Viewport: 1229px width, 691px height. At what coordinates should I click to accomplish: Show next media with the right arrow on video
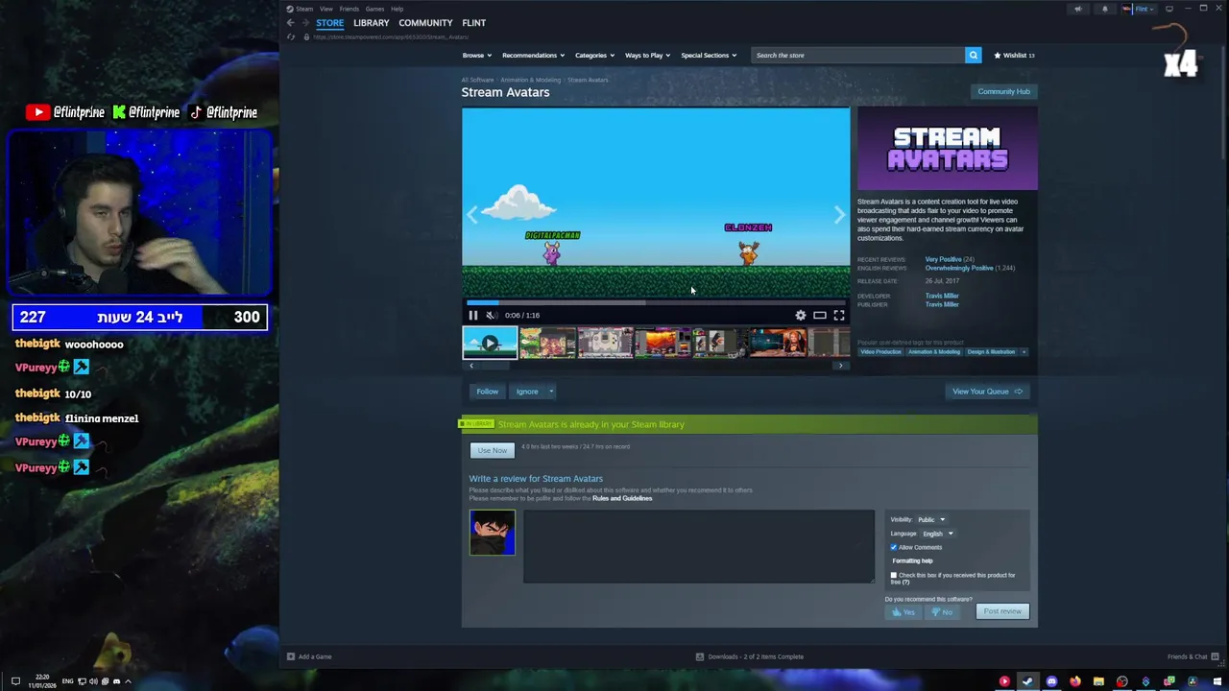tap(839, 215)
